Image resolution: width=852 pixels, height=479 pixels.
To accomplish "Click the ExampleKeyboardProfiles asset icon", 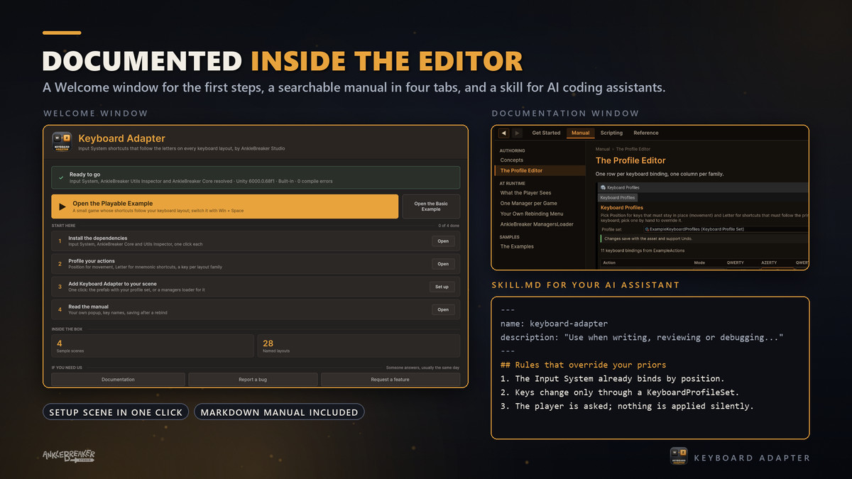I will pos(648,229).
